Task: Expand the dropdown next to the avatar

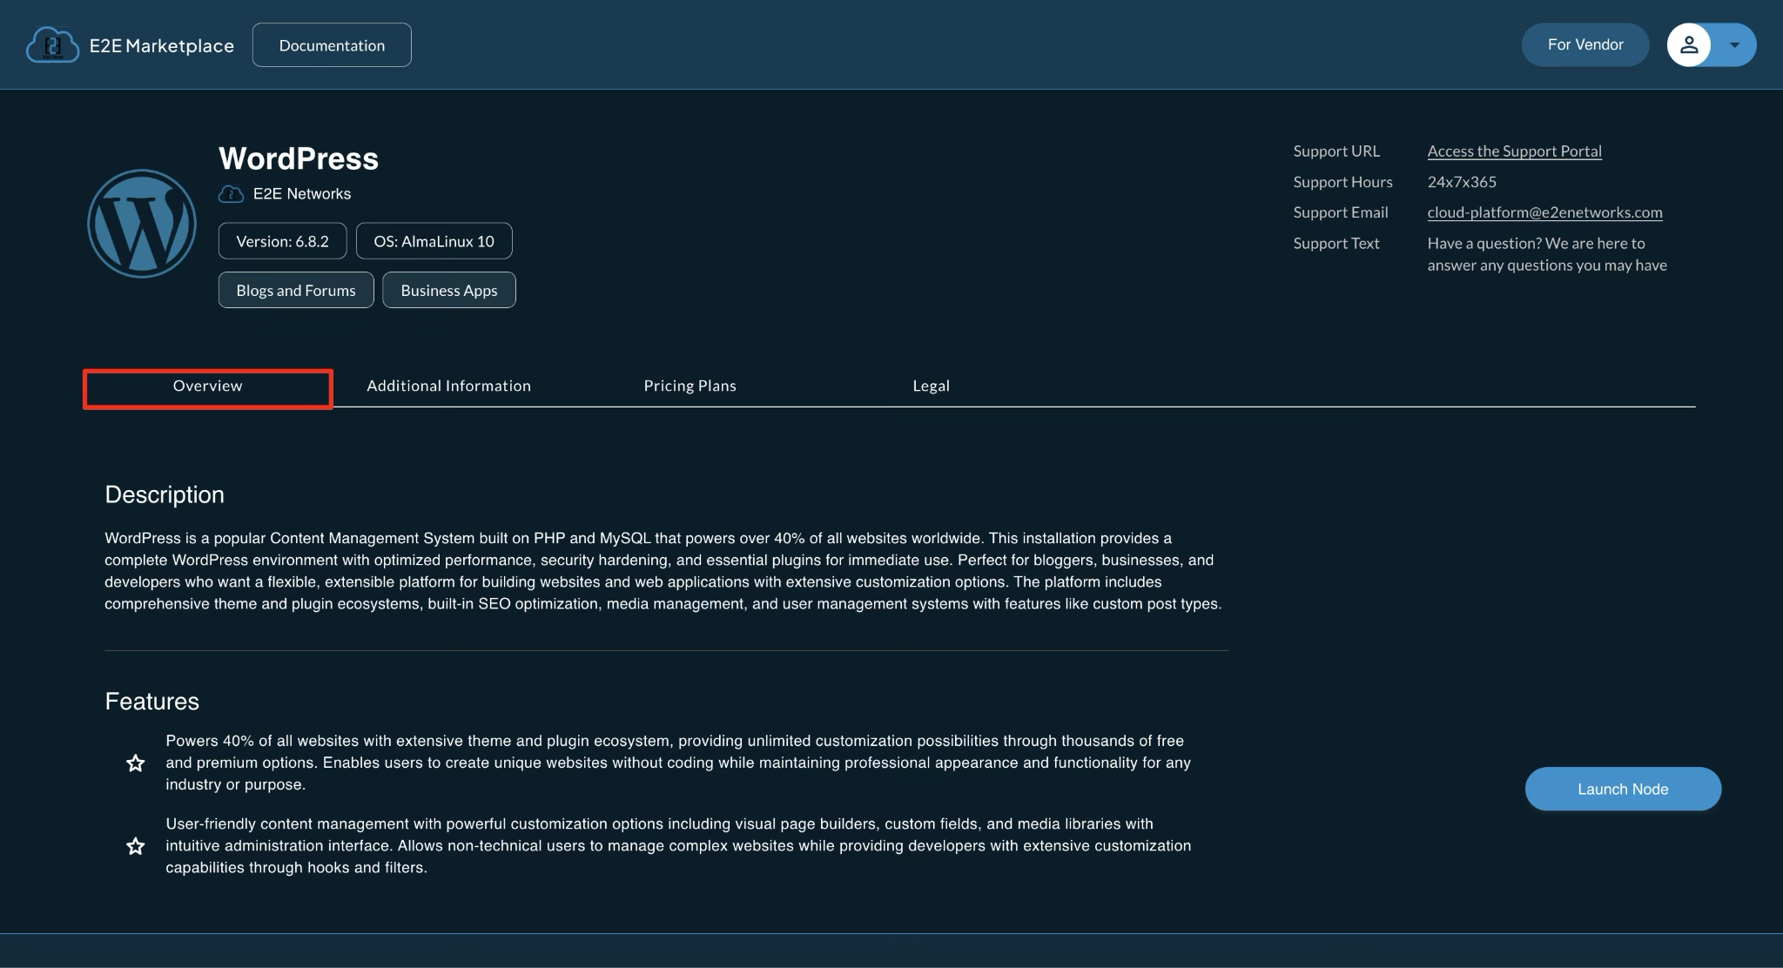Action: point(1734,44)
